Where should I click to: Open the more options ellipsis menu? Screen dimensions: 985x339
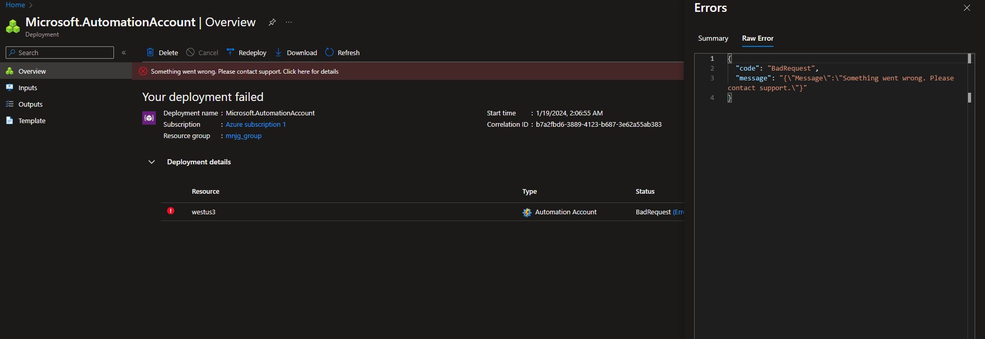(x=289, y=22)
